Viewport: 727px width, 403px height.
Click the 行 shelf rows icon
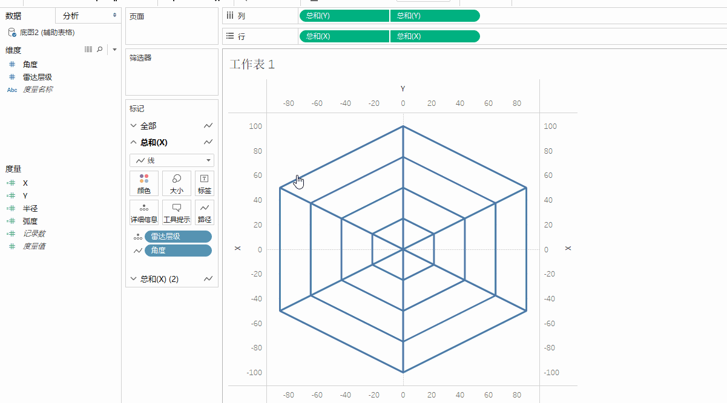click(x=230, y=36)
